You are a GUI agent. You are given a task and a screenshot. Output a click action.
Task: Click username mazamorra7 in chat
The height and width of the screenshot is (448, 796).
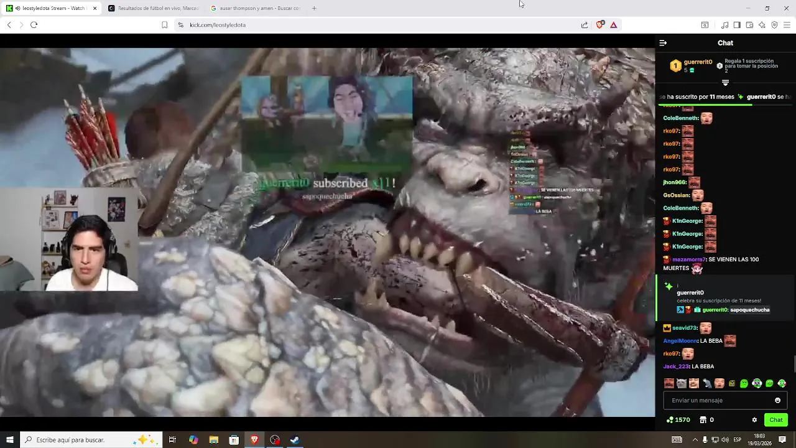[689, 259]
